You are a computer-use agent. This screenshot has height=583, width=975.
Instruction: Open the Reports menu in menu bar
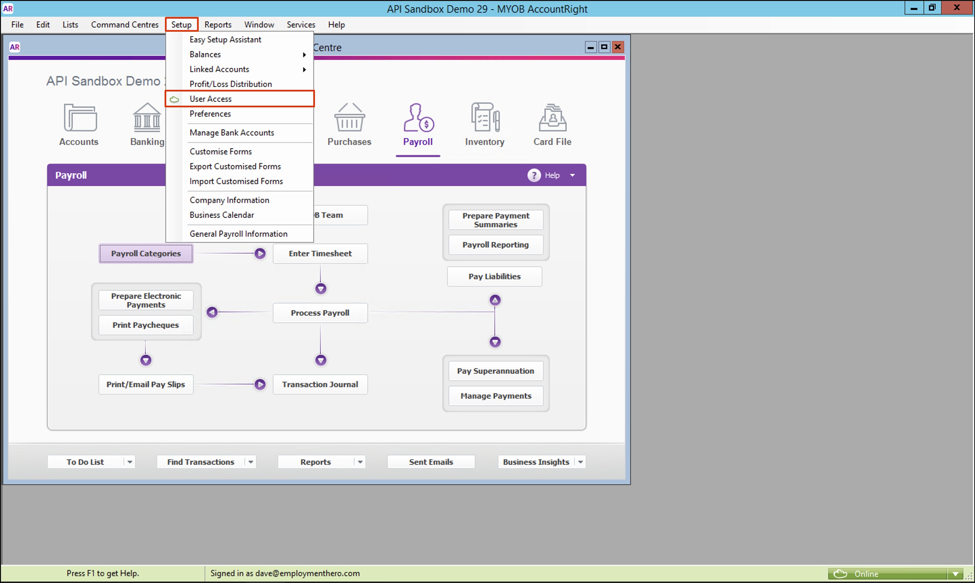pyautogui.click(x=218, y=25)
